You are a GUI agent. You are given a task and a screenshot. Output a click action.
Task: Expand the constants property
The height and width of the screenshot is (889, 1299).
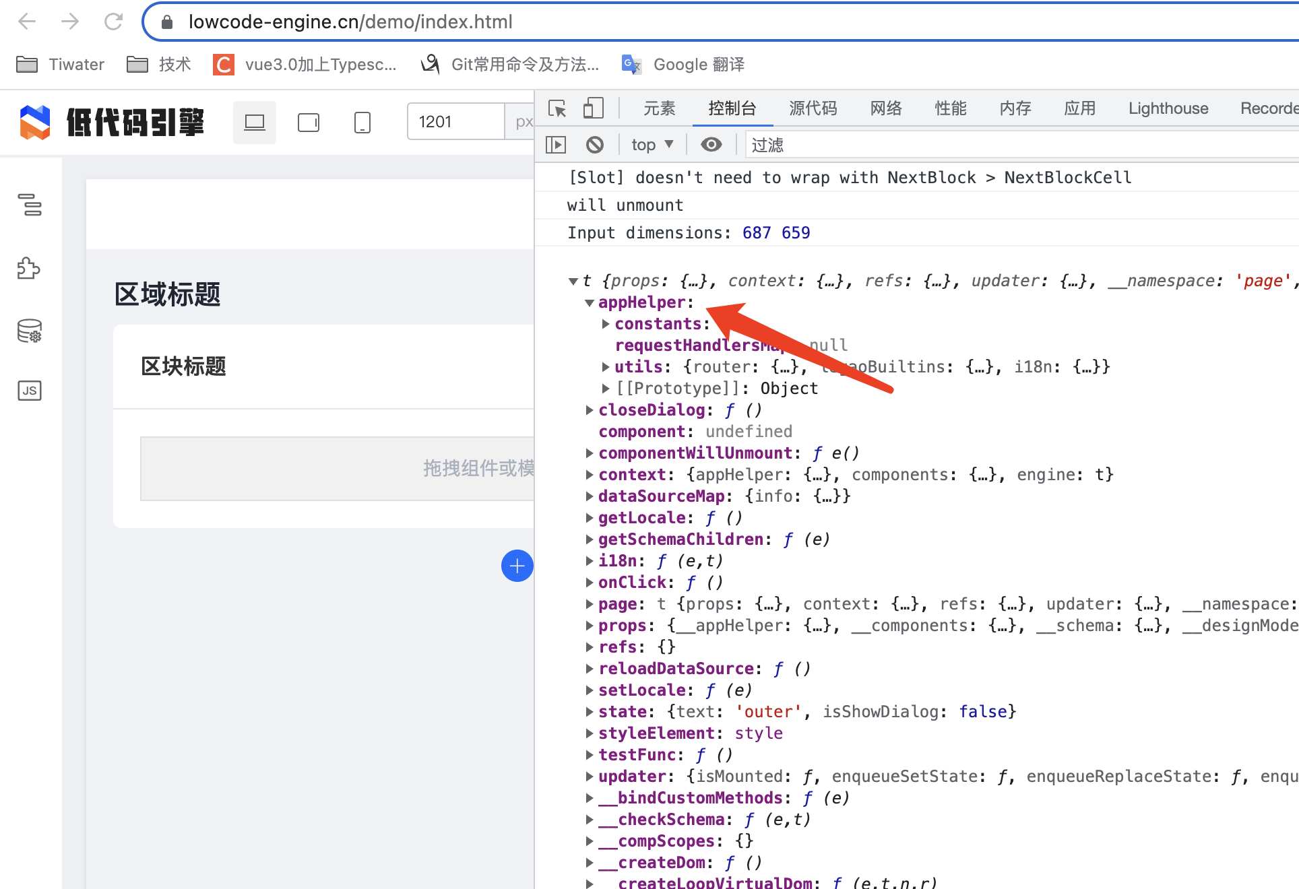(606, 324)
